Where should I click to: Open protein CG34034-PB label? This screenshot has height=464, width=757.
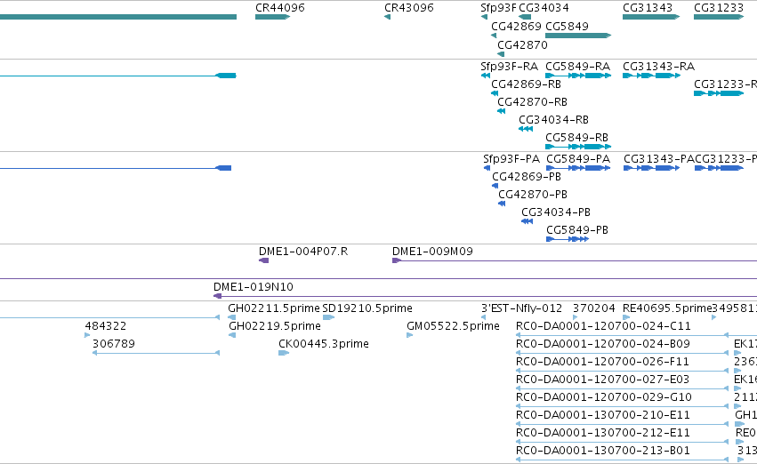pyautogui.click(x=556, y=212)
